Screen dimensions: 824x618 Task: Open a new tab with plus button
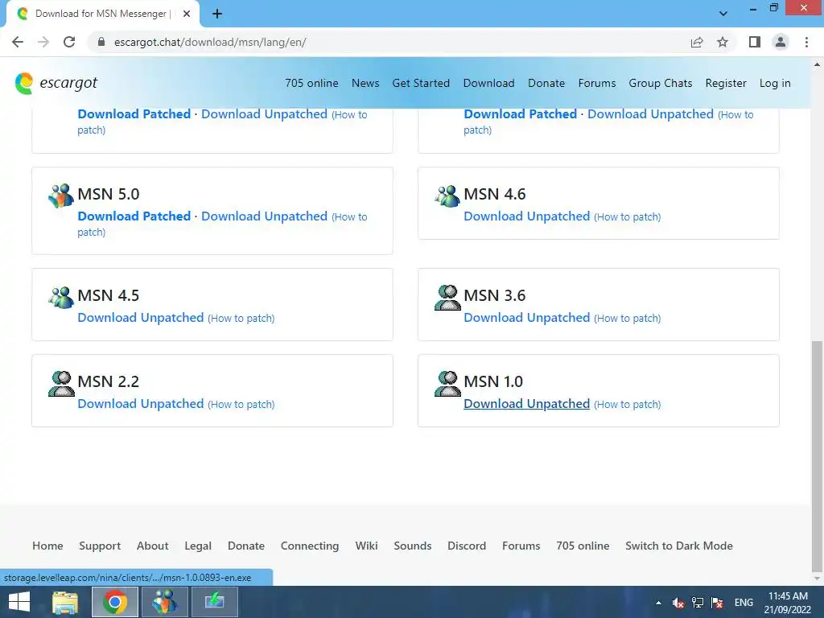tap(217, 14)
